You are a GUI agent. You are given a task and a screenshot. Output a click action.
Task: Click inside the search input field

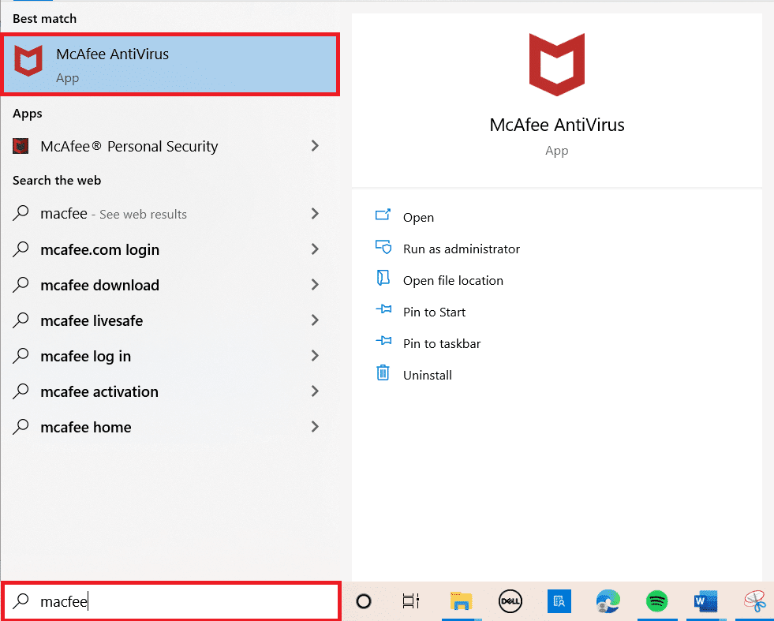pyautogui.click(x=158, y=601)
